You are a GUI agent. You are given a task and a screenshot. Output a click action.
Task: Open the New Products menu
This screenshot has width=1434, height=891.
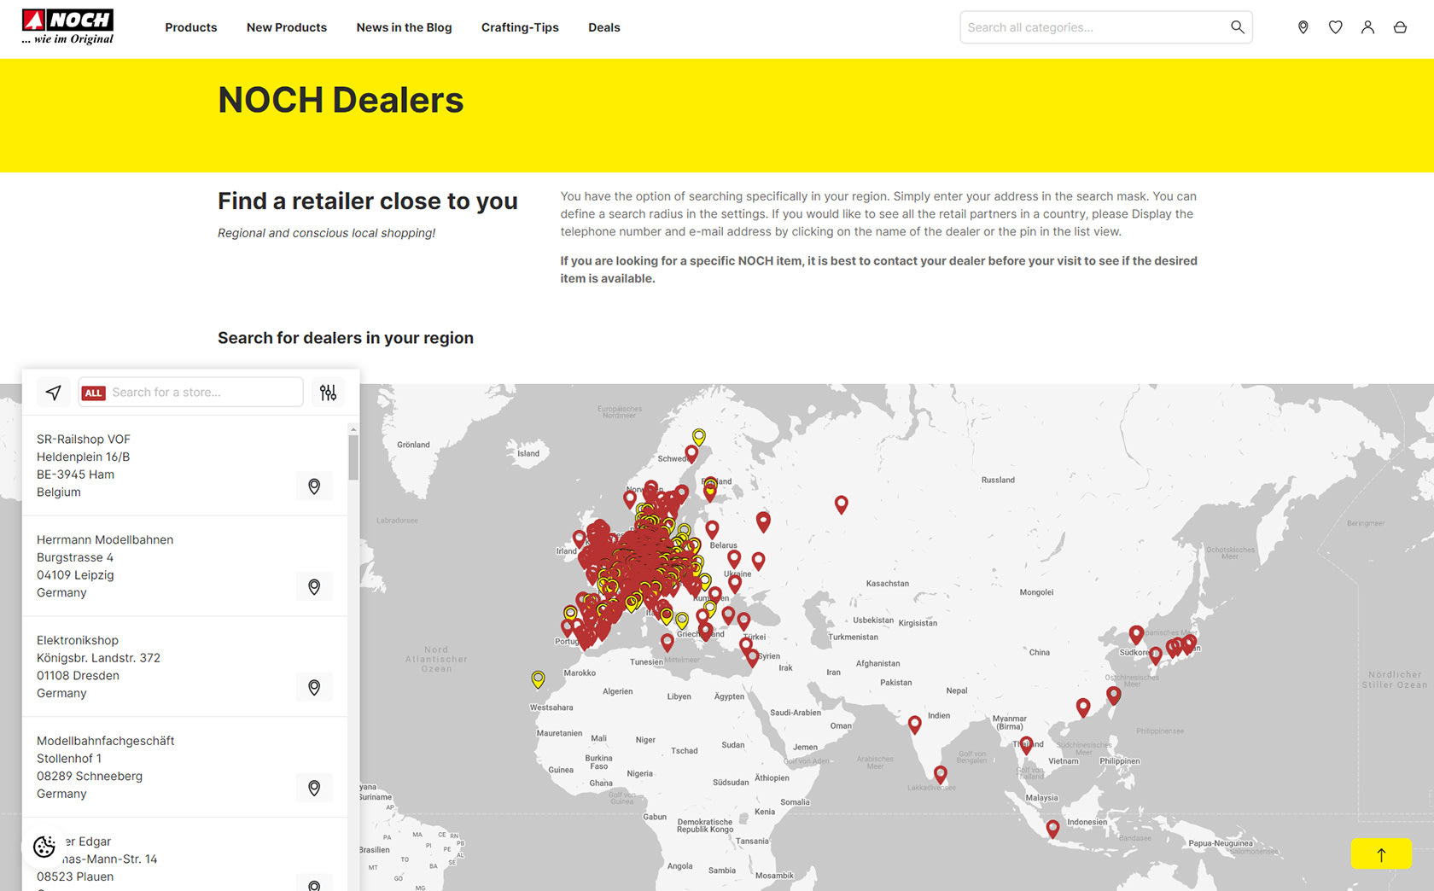[287, 27]
